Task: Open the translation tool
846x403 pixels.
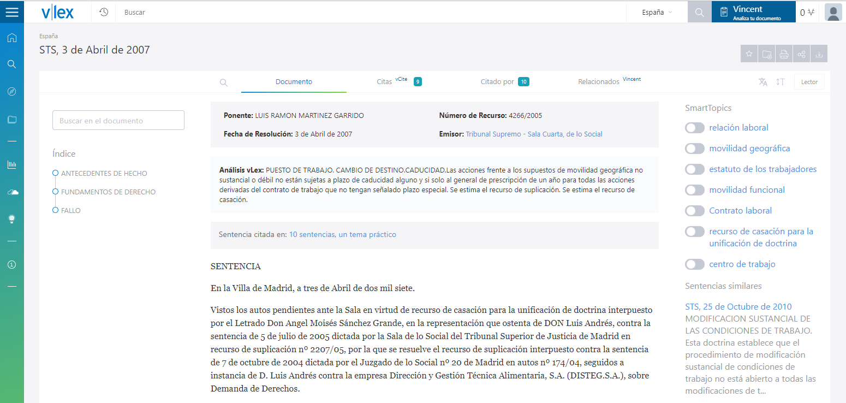Action: [762, 81]
